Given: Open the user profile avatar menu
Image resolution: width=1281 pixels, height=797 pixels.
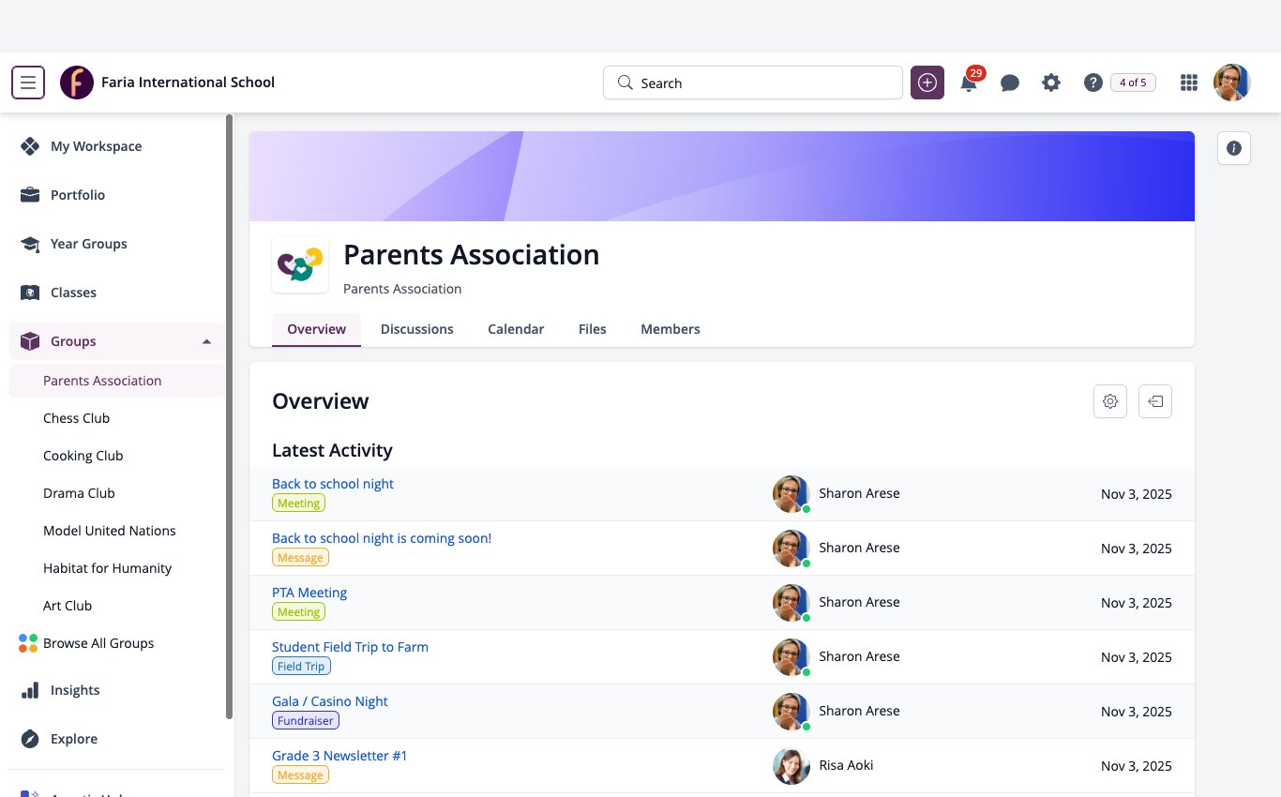Looking at the screenshot, I should coord(1232,83).
